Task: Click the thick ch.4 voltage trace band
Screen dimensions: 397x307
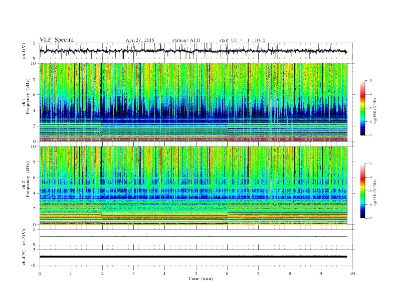Action: [x=193, y=257]
